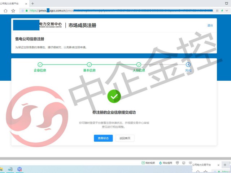The image size is (231, 173).
Task: Click the step 4 完成 circle
Action: (x=188, y=65)
